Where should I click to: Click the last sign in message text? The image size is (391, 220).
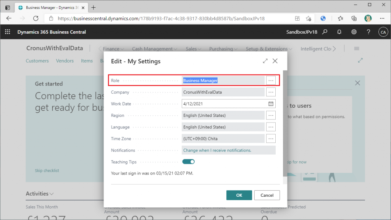point(152,173)
